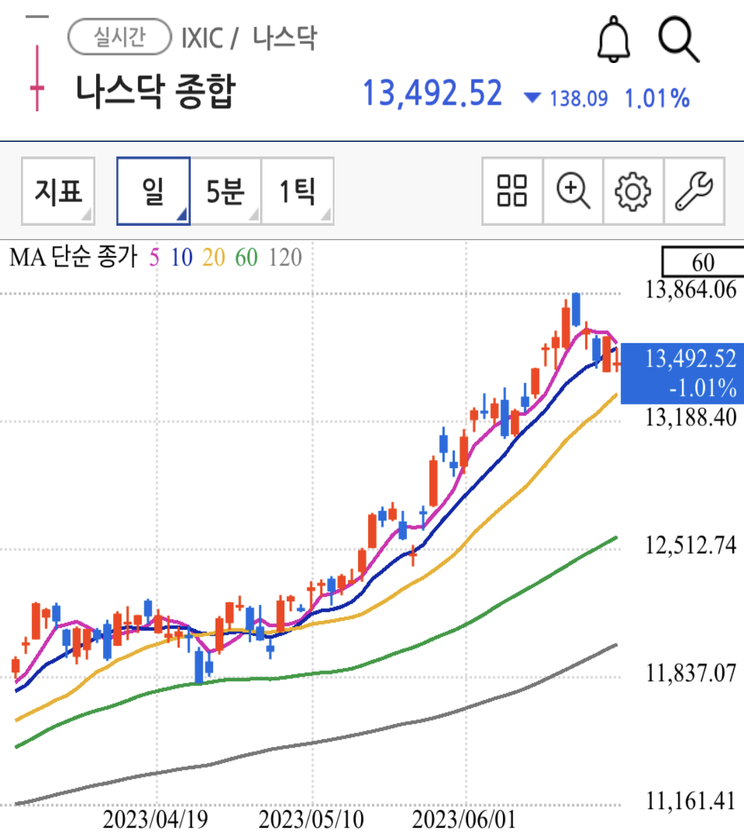Tap the notification bell icon

[613, 39]
